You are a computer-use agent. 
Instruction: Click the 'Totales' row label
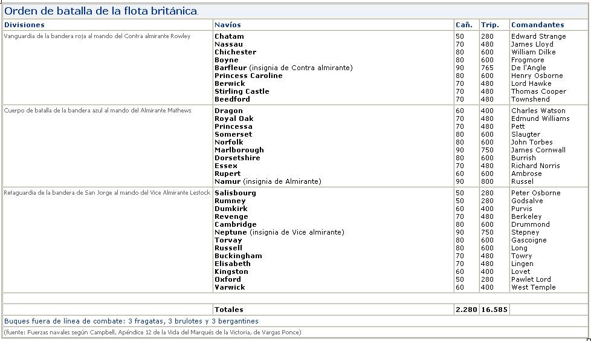(229, 310)
